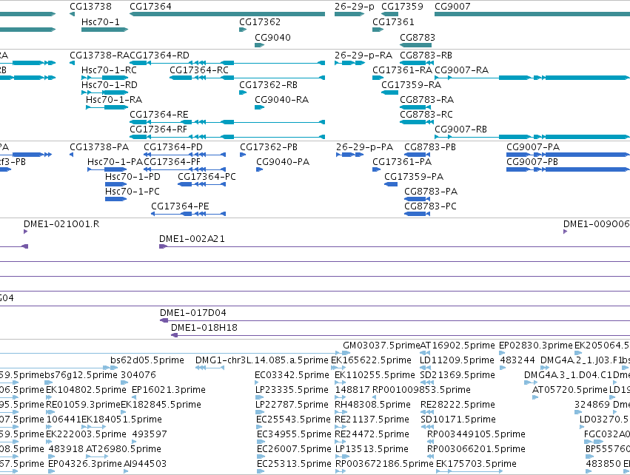Click protein label CG17364-PE

180,206
